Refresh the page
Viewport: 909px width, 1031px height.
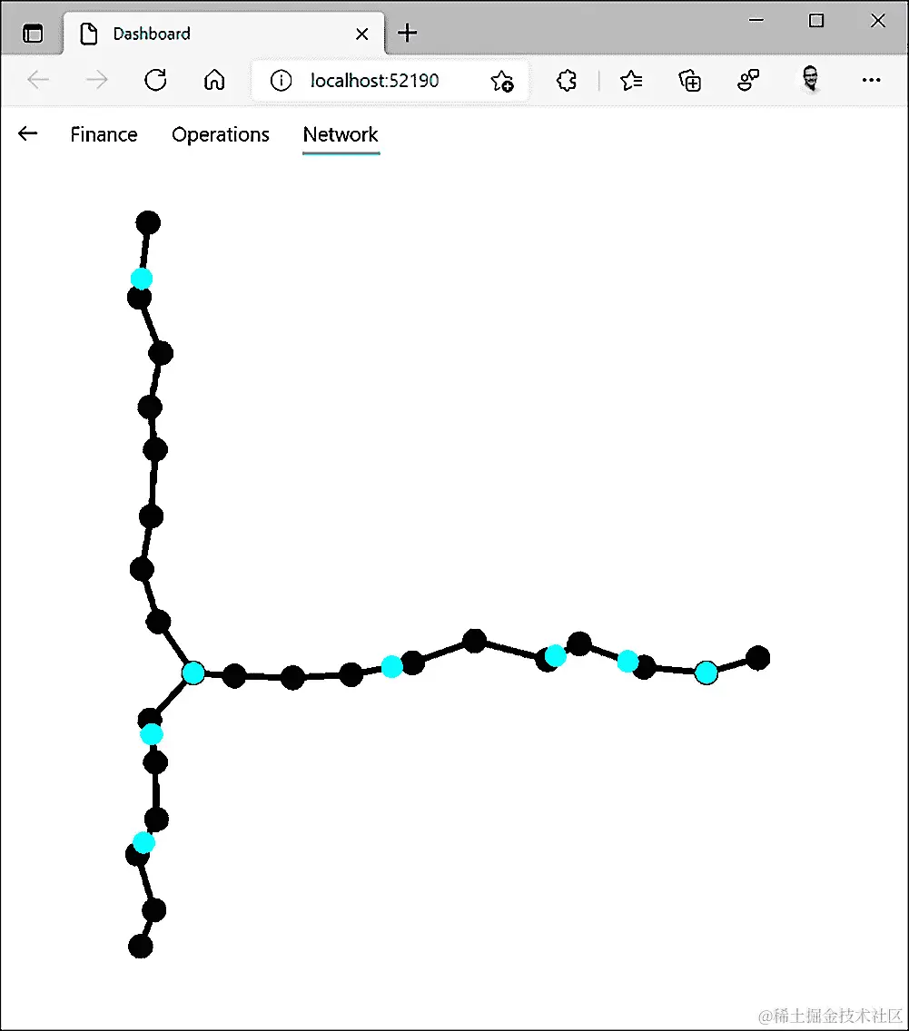point(156,80)
